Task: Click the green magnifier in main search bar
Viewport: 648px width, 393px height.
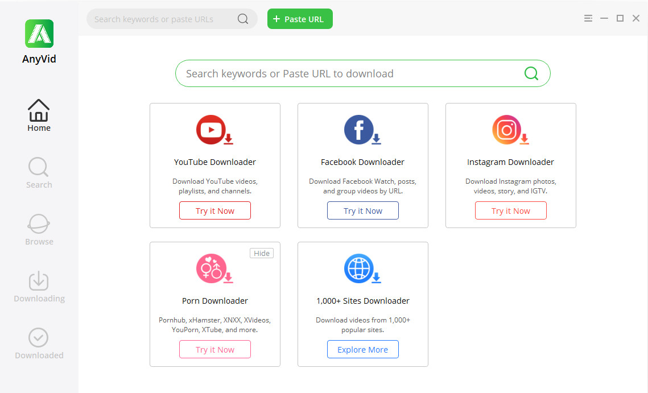Action: [531, 73]
